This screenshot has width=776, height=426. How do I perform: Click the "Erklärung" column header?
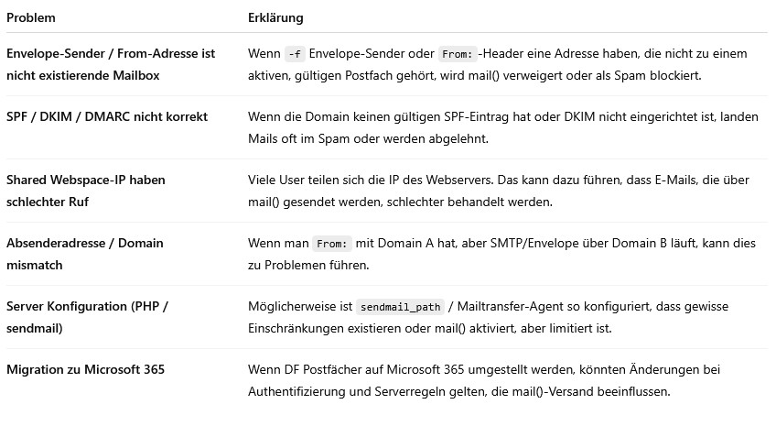click(x=275, y=18)
